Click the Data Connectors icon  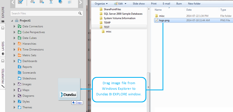click(19, 26)
